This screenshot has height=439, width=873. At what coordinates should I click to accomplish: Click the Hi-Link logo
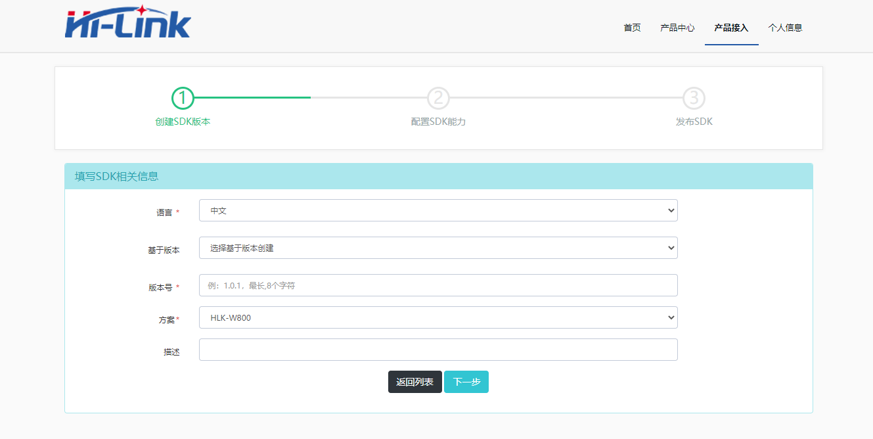coord(128,23)
